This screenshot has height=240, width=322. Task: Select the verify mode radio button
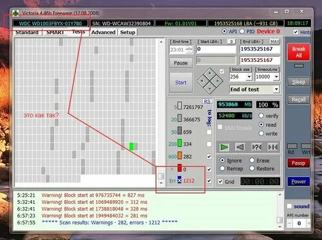261,115
